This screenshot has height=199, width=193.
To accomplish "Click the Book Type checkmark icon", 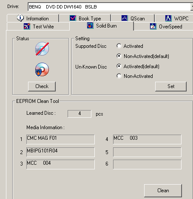I will point(73,18).
